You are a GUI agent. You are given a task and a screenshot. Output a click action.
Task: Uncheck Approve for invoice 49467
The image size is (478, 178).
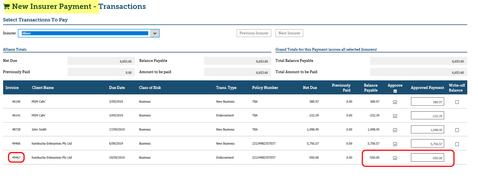tap(395, 158)
